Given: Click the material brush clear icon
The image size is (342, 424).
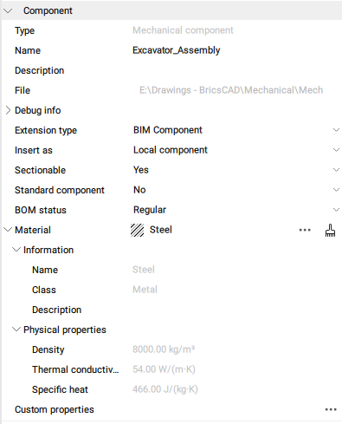Looking at the screenshot, I should [330, 231].
